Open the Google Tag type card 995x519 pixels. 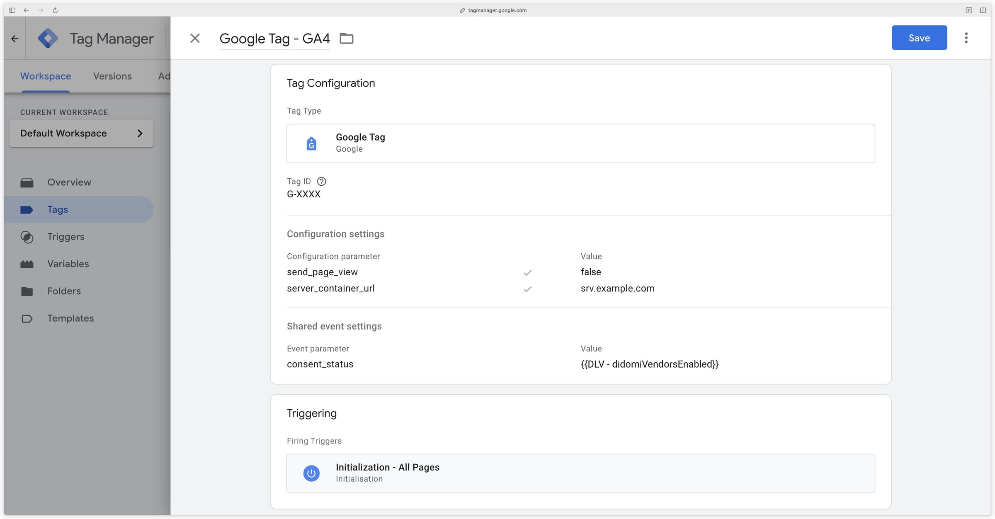point(580,143)
